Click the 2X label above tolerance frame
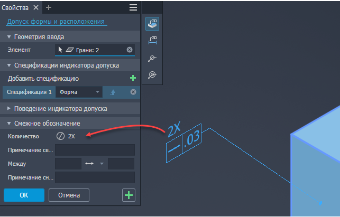Image resolution: width=340 pixels, height=217 pixels. (174, 129)
